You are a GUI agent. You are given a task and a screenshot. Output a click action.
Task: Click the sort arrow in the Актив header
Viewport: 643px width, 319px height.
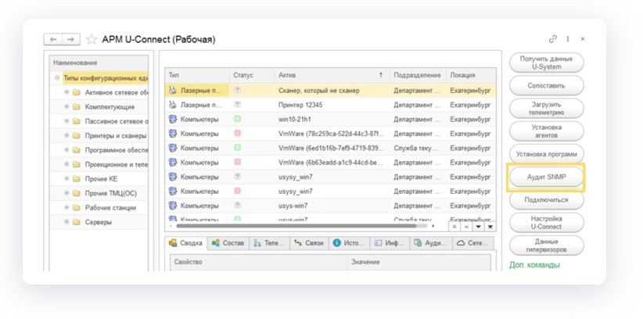(380, 75)
